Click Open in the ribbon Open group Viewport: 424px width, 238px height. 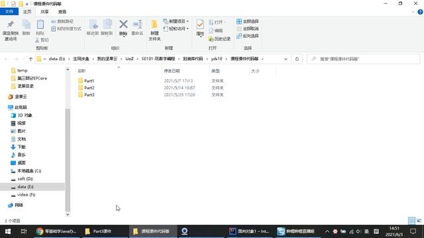217,22
